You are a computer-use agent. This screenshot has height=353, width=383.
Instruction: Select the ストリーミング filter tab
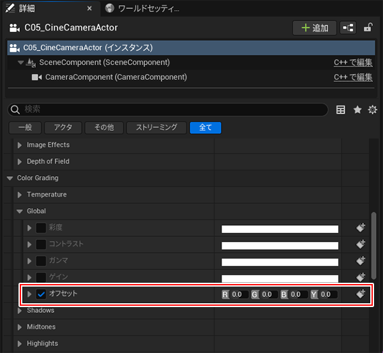[156, 128]
